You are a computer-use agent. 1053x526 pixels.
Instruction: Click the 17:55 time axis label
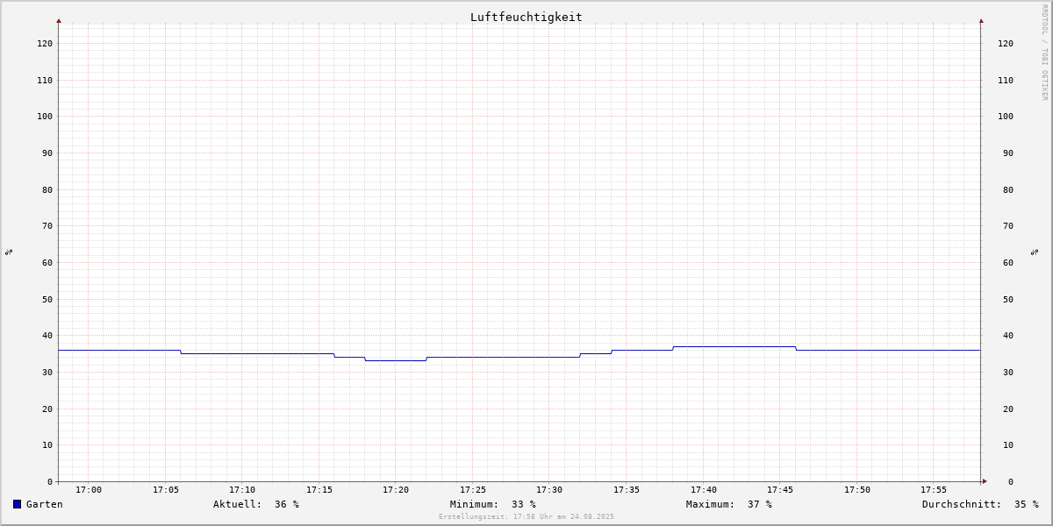click(934, 490)
